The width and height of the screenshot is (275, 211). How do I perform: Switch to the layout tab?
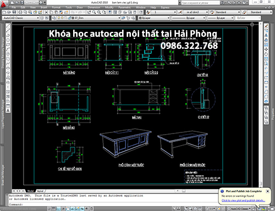[x=40, y=191]
